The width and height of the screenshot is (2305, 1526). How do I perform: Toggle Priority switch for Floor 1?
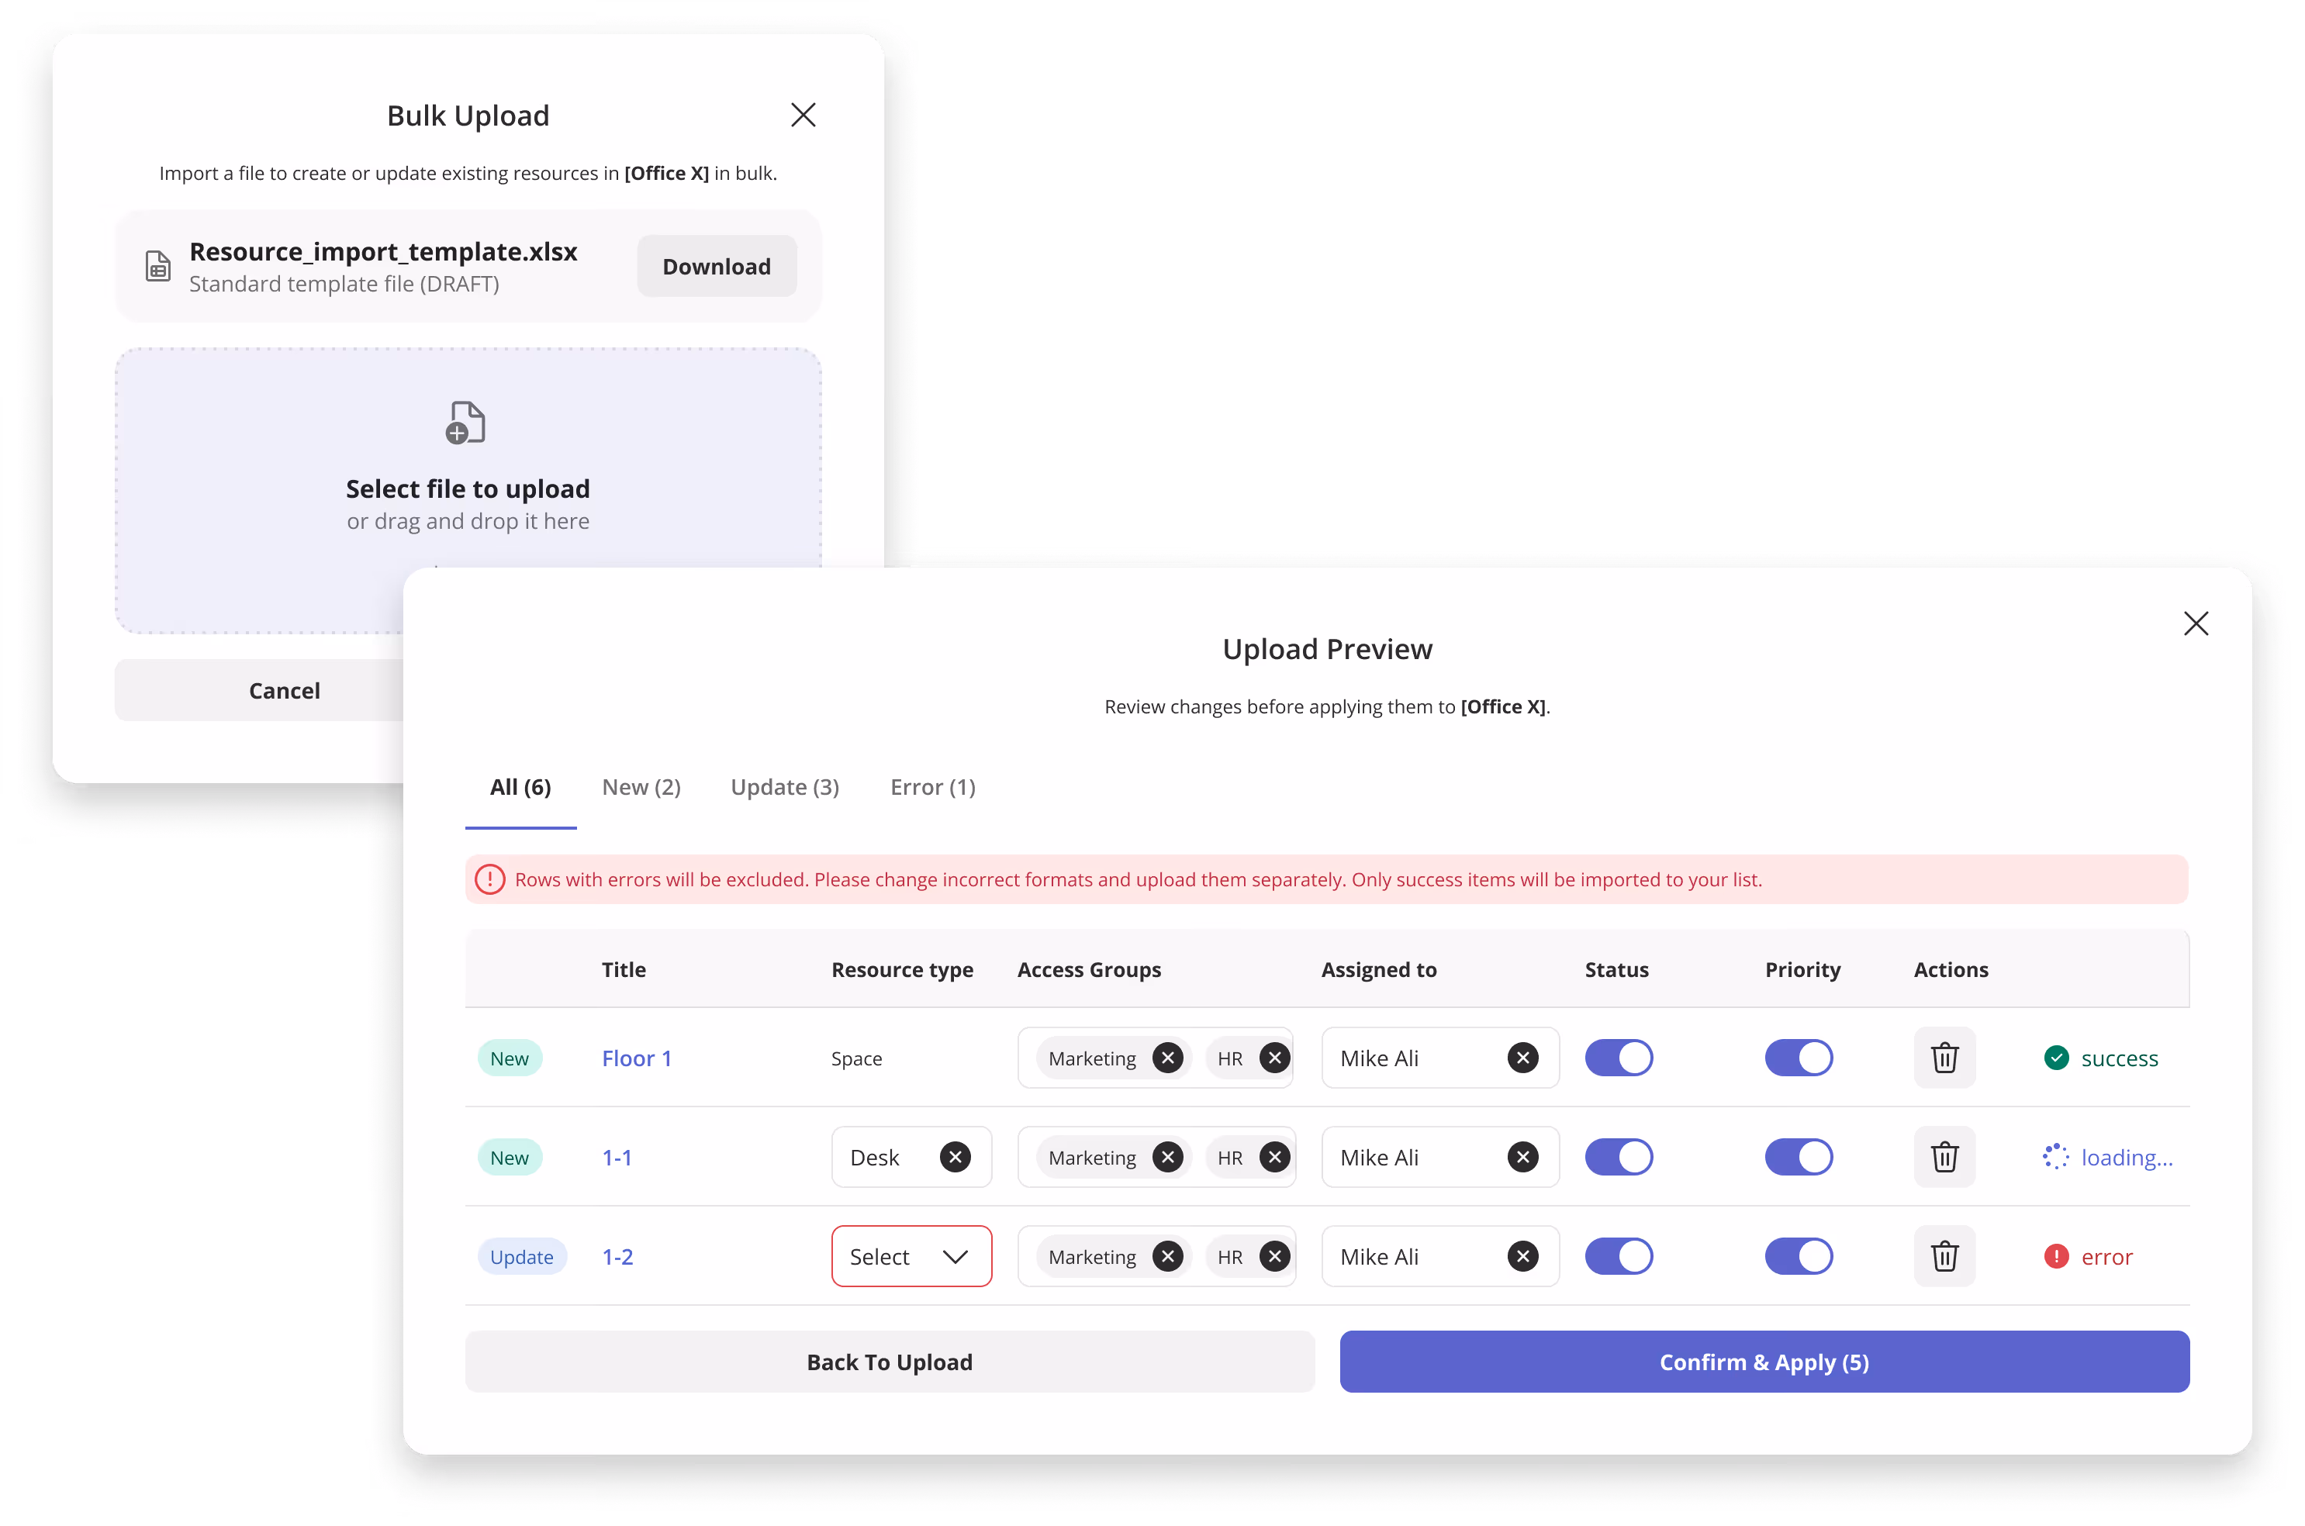point(1798,1058)
